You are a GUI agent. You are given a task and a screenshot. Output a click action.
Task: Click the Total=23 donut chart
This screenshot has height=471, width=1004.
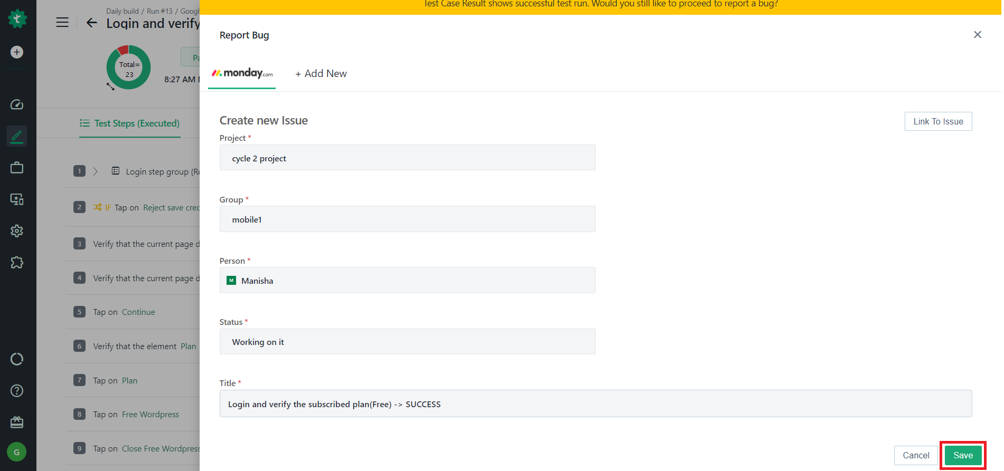[129, 68]
